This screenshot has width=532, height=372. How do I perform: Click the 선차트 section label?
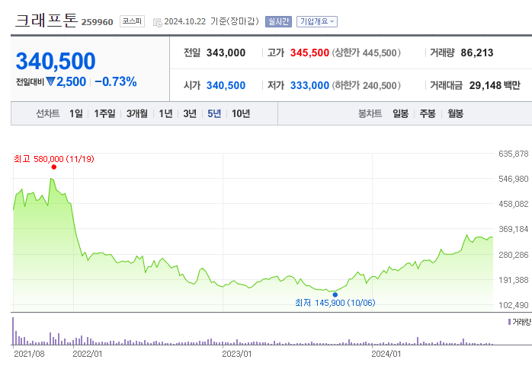pos(48,113)
